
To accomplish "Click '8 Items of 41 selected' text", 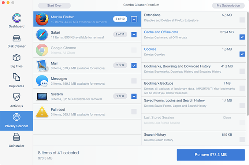I will [x=59, y=153].
